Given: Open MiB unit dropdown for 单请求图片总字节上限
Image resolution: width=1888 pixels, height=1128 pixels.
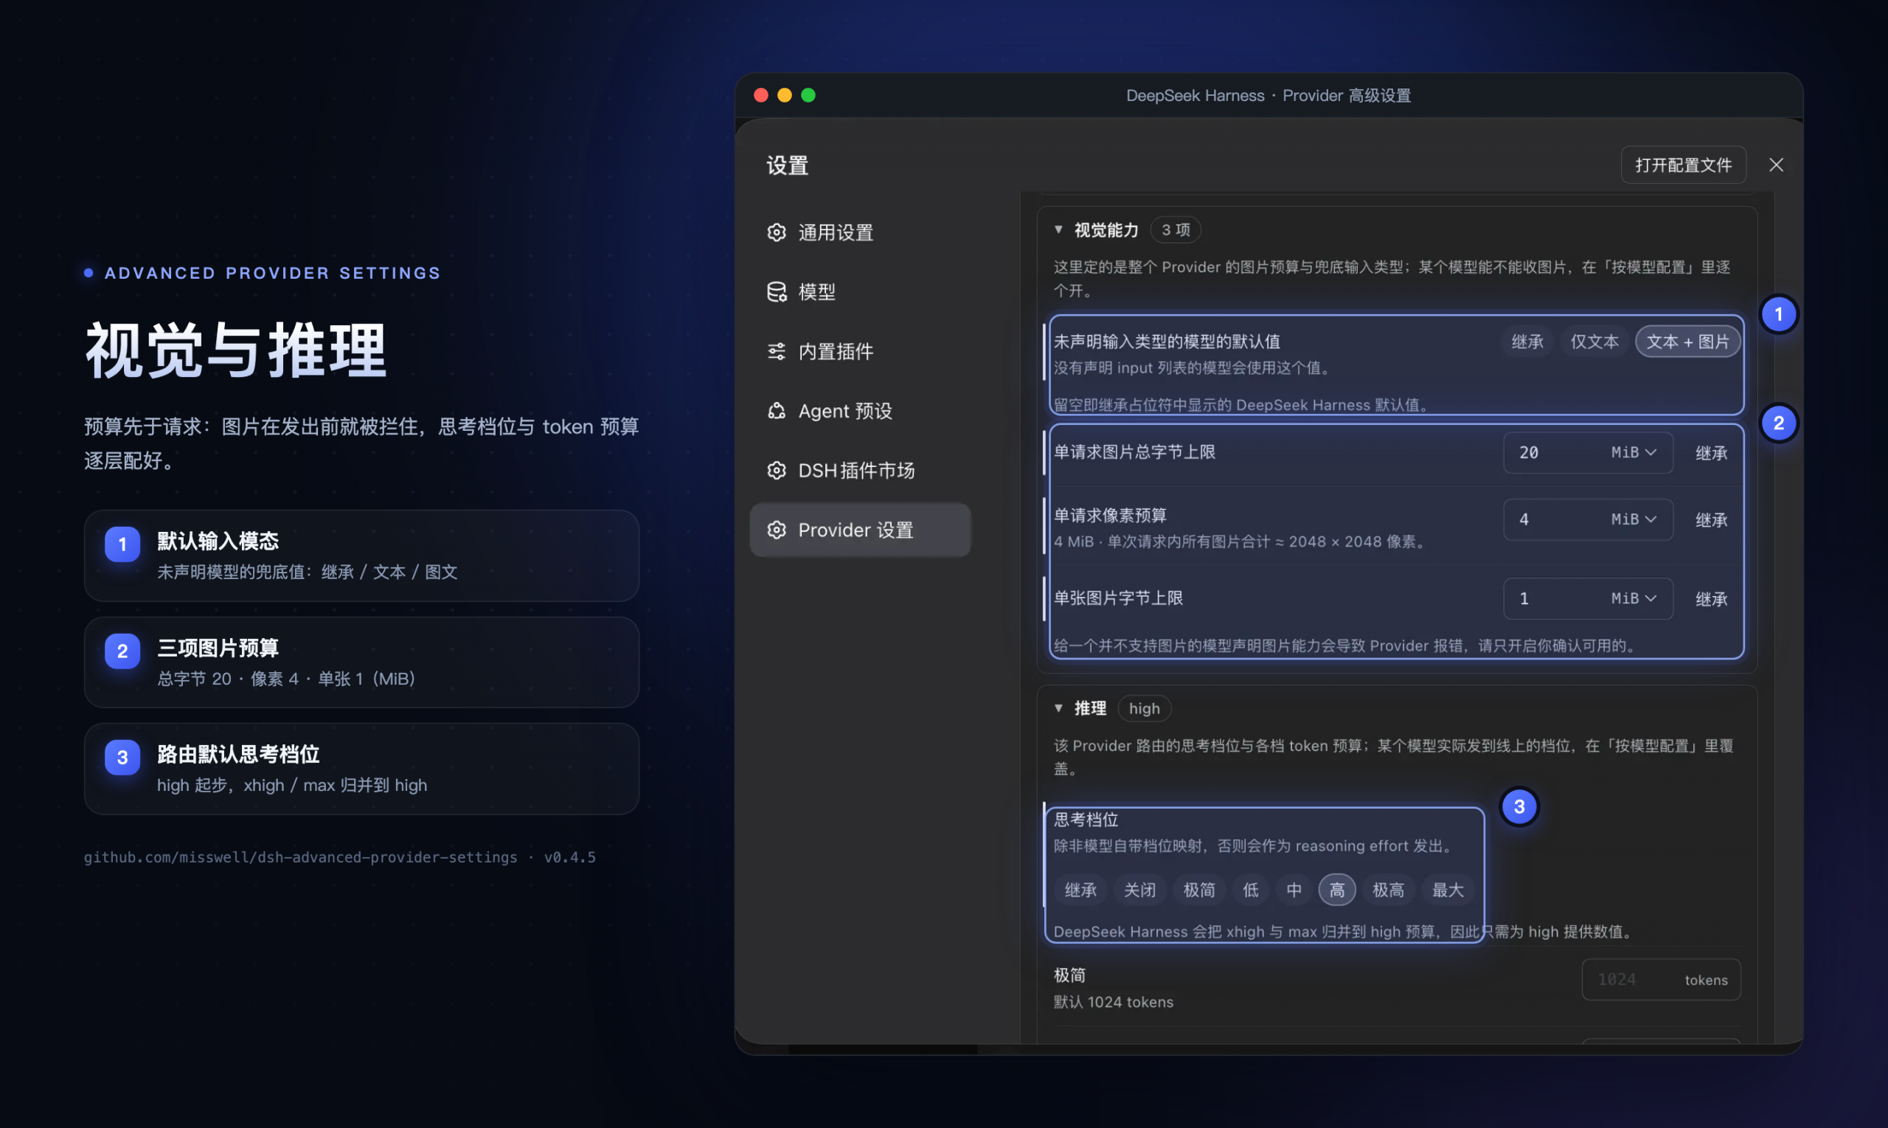Looking at the screenshot, I should point(1634,452).
